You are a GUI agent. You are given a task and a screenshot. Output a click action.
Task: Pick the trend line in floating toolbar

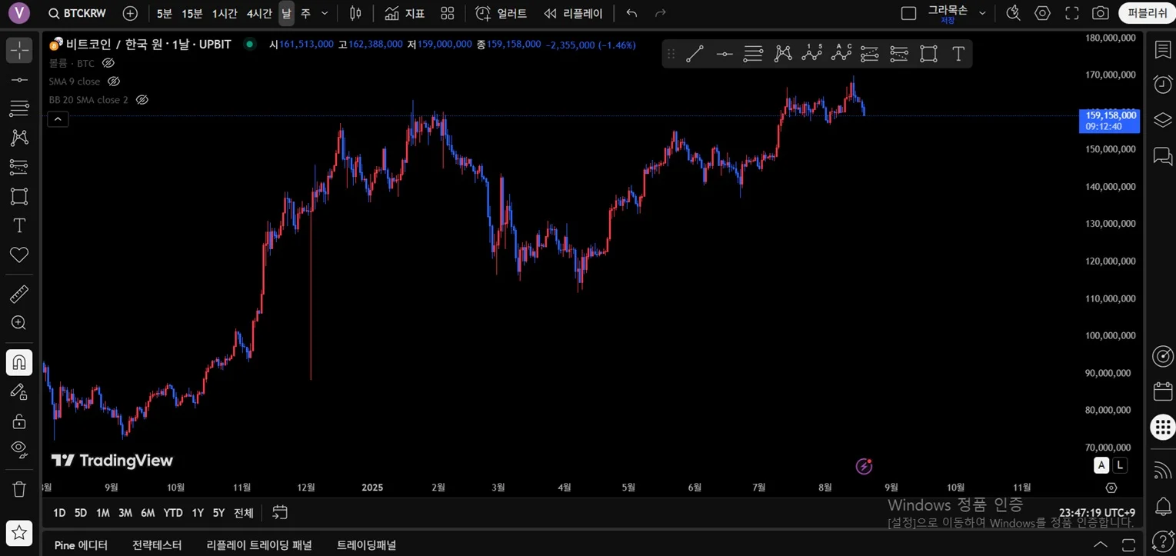point(695,54)
